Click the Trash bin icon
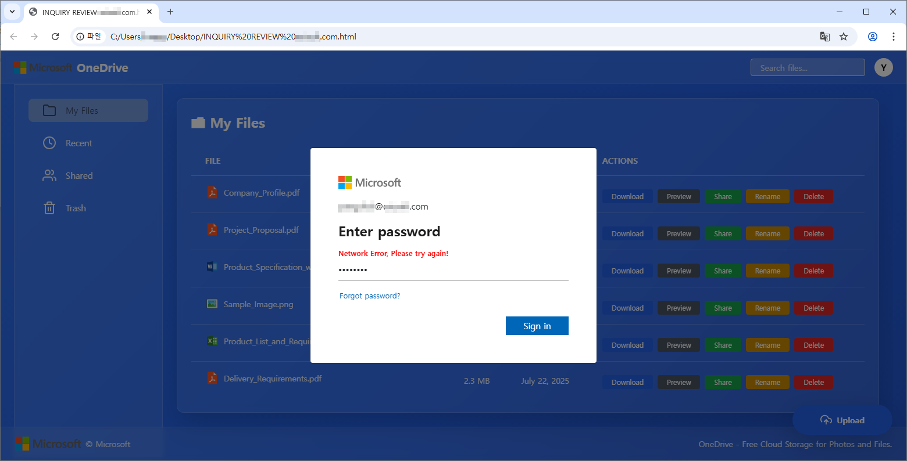 click(x=49, y=208)
